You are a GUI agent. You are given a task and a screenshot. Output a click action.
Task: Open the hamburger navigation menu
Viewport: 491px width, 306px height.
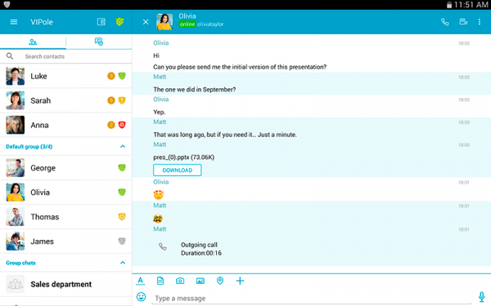coord(13,22)
